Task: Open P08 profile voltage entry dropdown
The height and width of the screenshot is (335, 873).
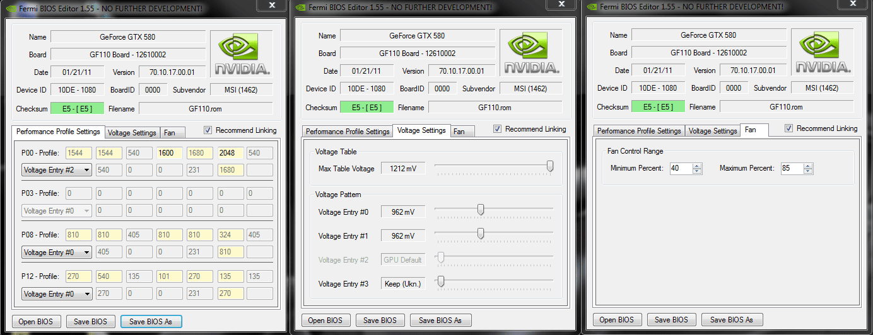Action: click(57, 253)
